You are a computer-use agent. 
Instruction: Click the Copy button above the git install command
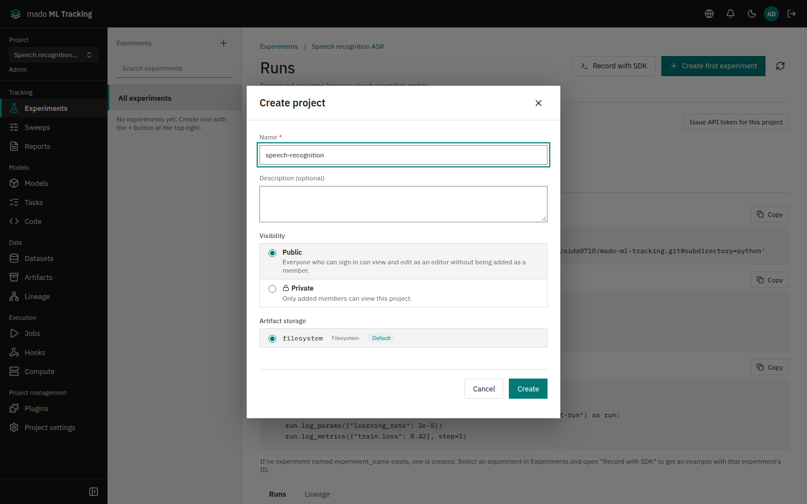pyautogui.click(x=769, y=214)
